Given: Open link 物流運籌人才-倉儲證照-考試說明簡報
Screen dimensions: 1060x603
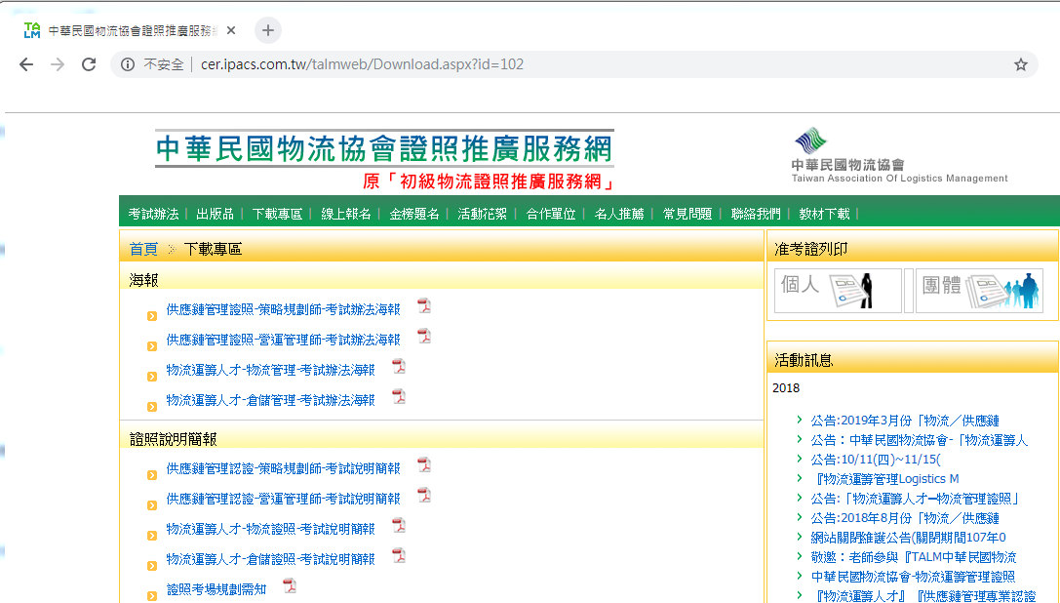Looking at the screenshot, I should click(270, 559).
